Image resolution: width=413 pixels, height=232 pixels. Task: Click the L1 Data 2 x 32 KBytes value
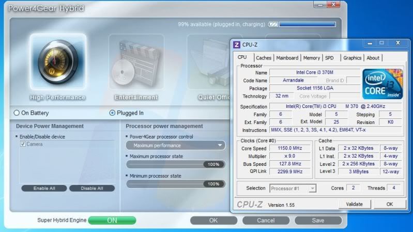click(358, 148)
